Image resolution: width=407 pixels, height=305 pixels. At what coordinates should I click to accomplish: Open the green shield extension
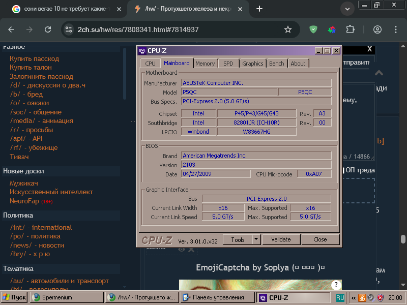[x=313, y=29]
